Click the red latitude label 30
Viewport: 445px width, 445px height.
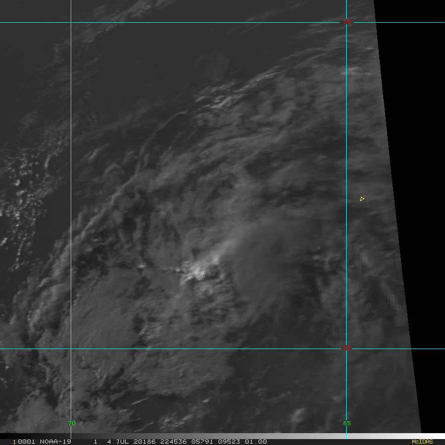pos(346,348)
